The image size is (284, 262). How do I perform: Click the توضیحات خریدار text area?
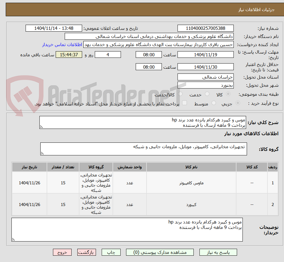127,230
